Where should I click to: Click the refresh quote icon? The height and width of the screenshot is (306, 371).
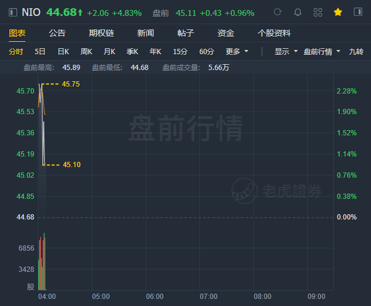pos(277,12)
